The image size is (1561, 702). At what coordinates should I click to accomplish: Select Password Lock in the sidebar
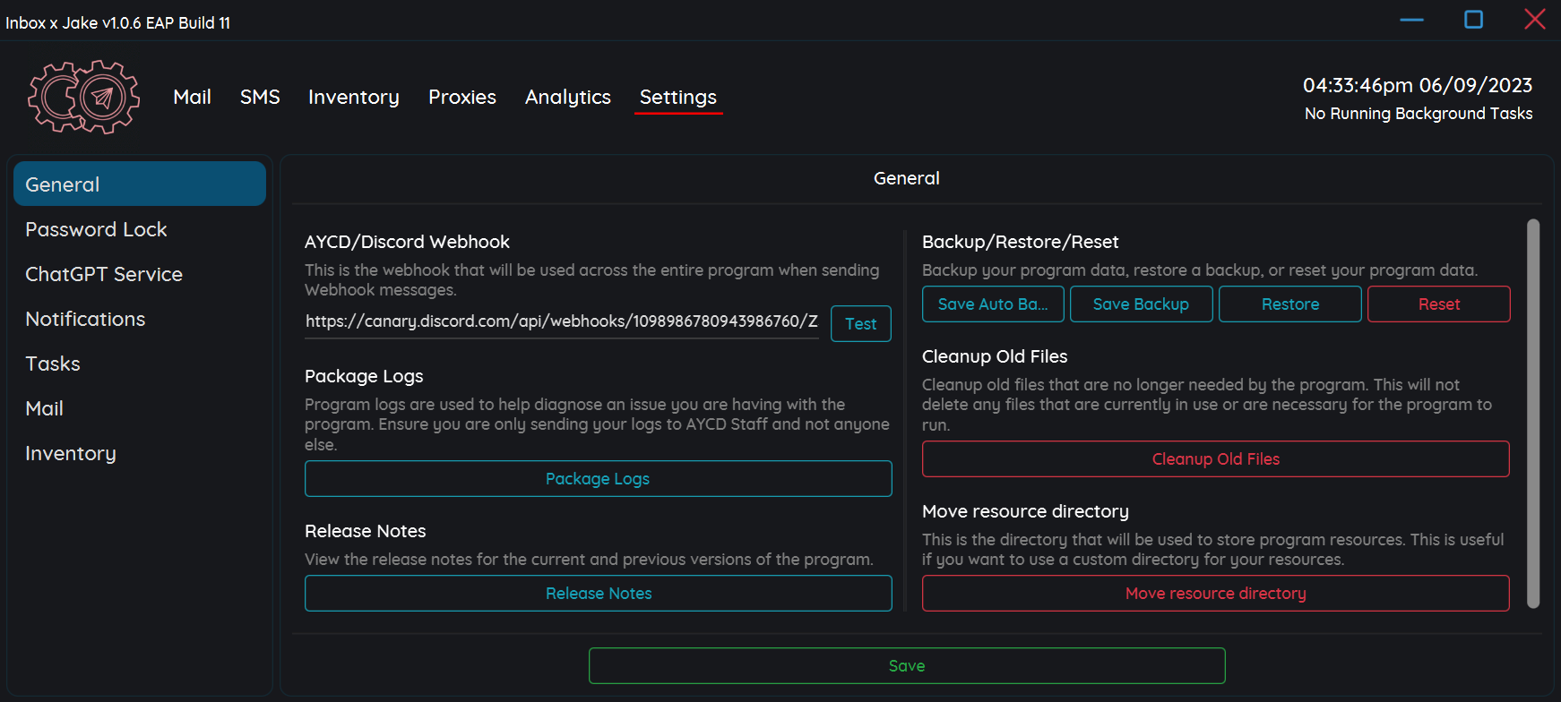click(x=96, y=229)
